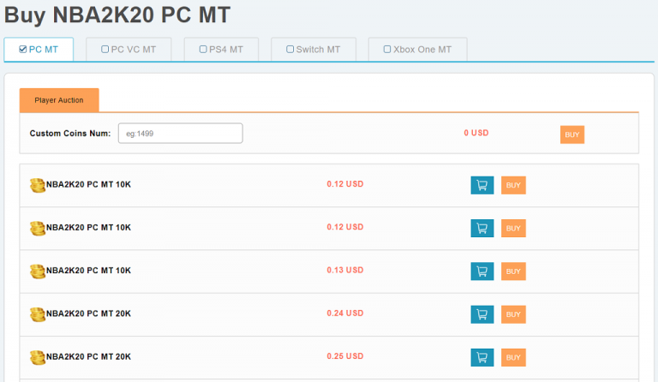Image resolution: width=658 pixels, height=382 pixels.
Task: Switch to the PC VC MT tab
Action: point(129,50)
